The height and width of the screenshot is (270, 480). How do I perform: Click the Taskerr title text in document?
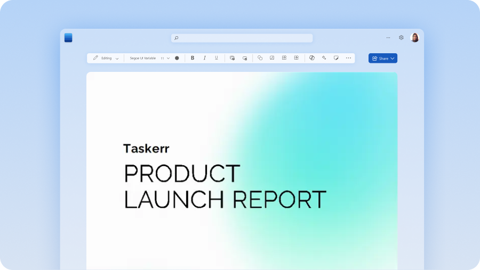tap(146, 149)
